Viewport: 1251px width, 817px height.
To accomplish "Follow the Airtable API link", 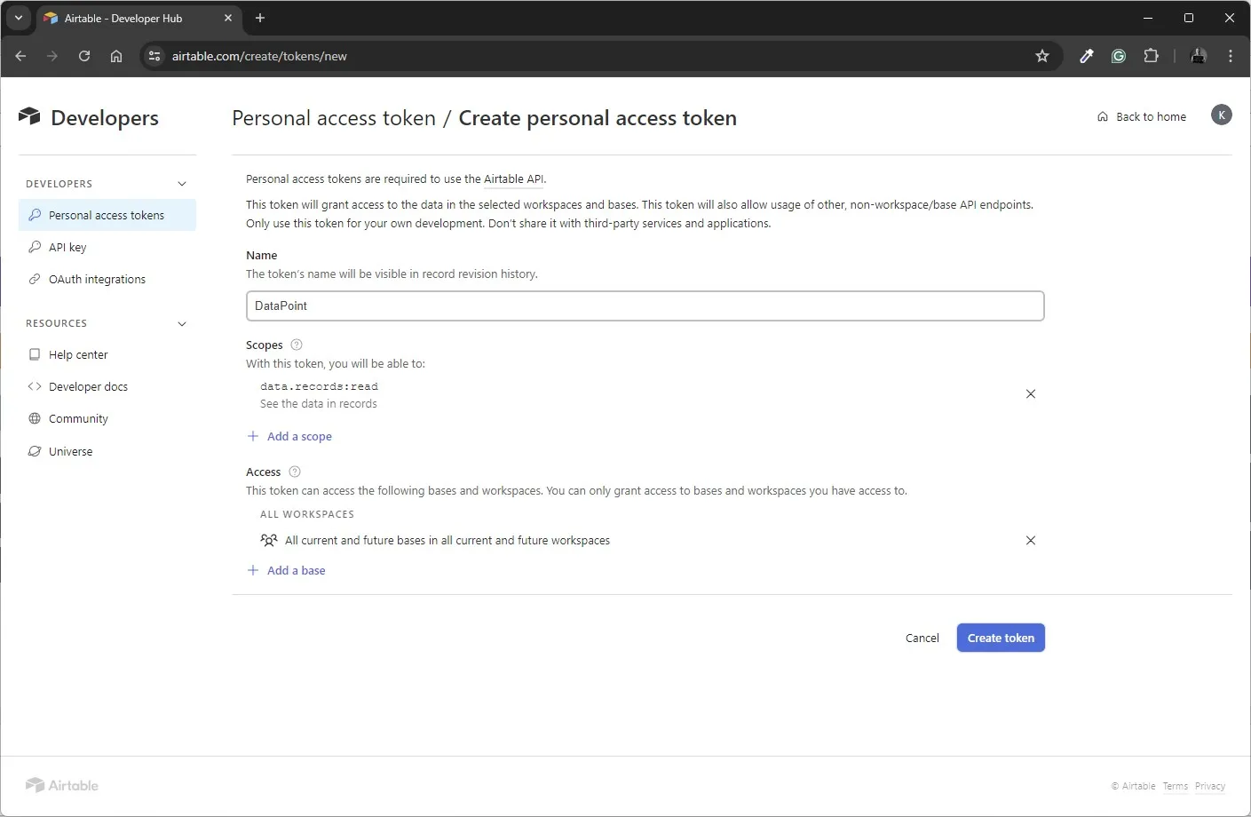I will (x=513, y=178).
